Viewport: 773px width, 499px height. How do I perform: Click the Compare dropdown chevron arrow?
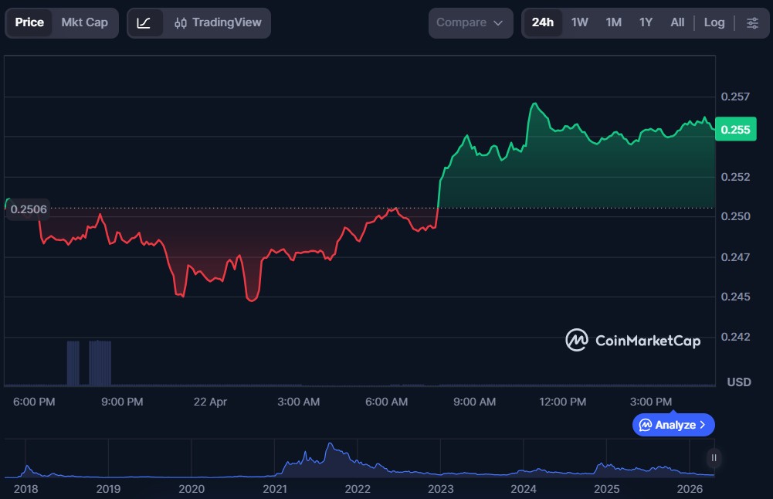coord(498,23)
